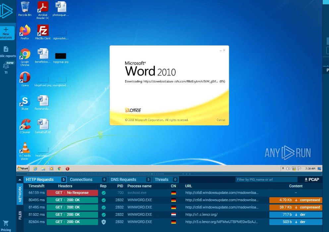The image size is (329, 232).
Task: Start a New analysis
Action: 7,33
